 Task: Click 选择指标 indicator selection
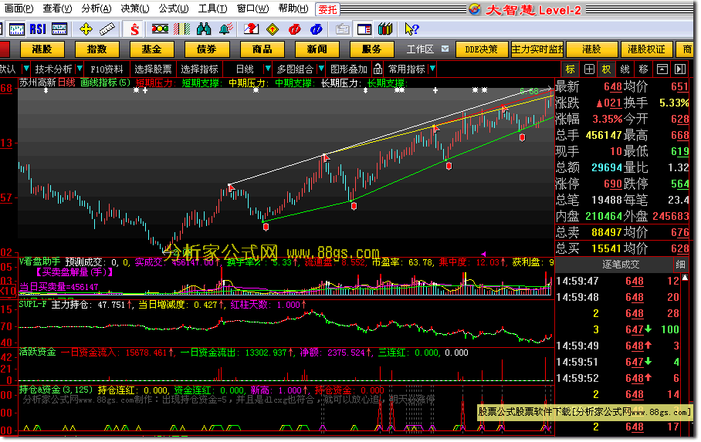coord(199,69)
